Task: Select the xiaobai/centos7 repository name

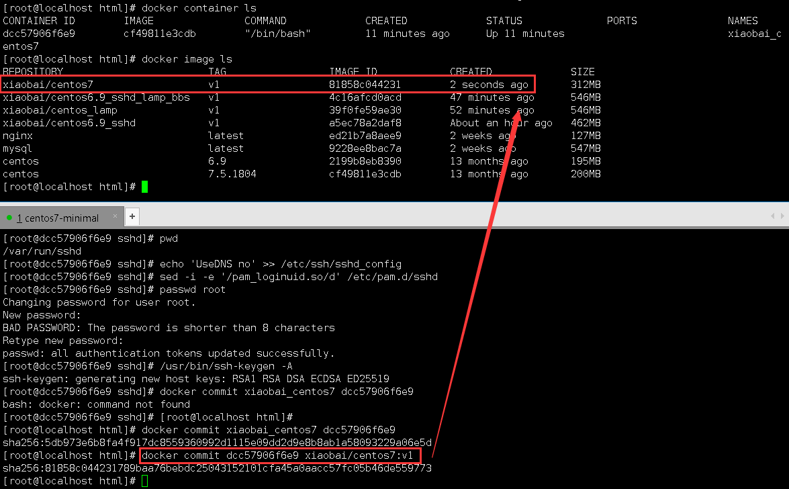Action: 48,85
